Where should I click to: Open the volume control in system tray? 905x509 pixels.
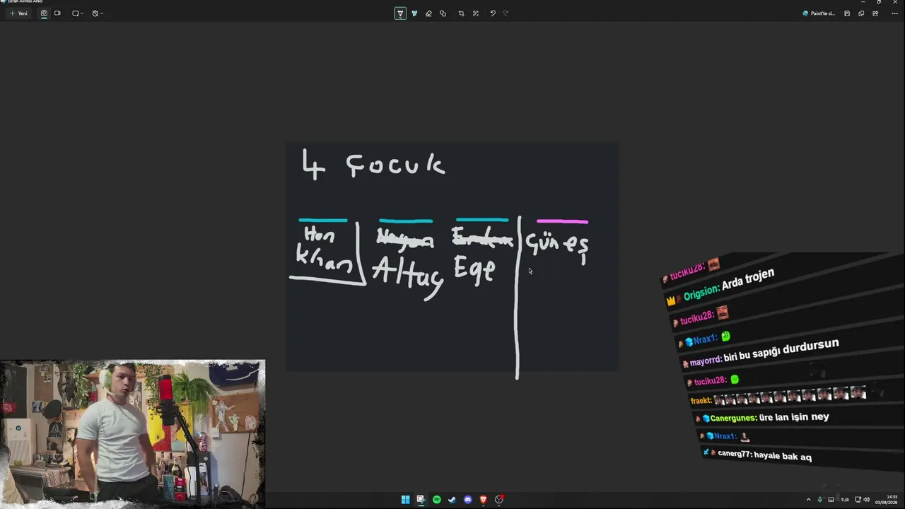(867, 500)
